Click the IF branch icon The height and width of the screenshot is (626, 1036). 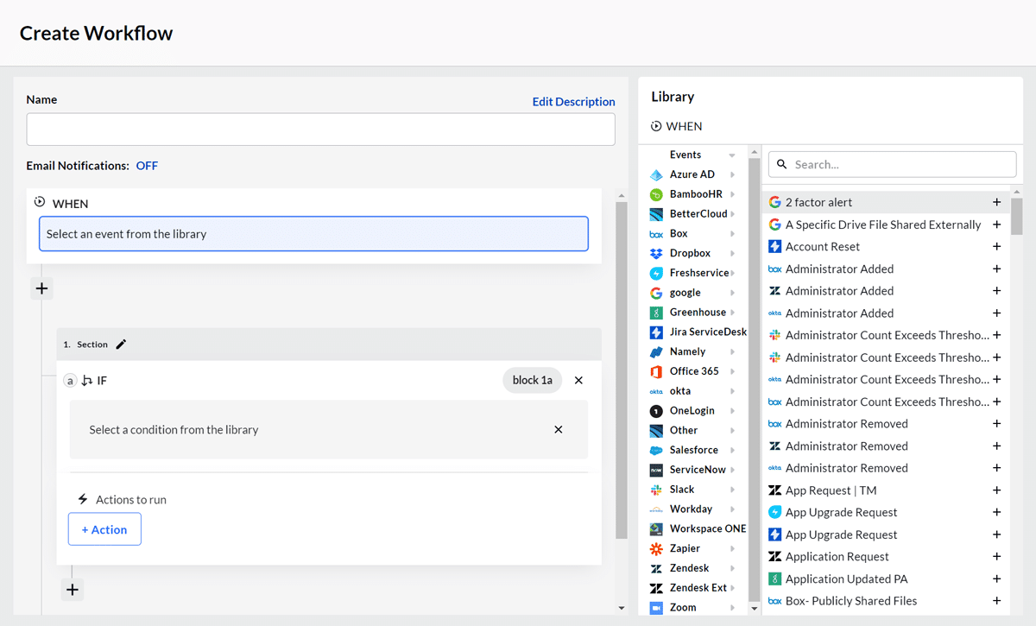(86, 380)
